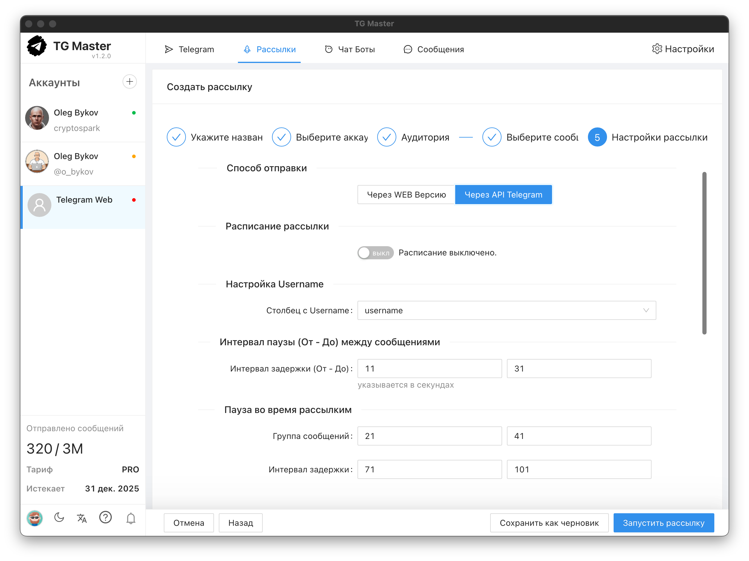Expand the Столбец с Username dropdown
749x561 pixels.
coord(506,310)
